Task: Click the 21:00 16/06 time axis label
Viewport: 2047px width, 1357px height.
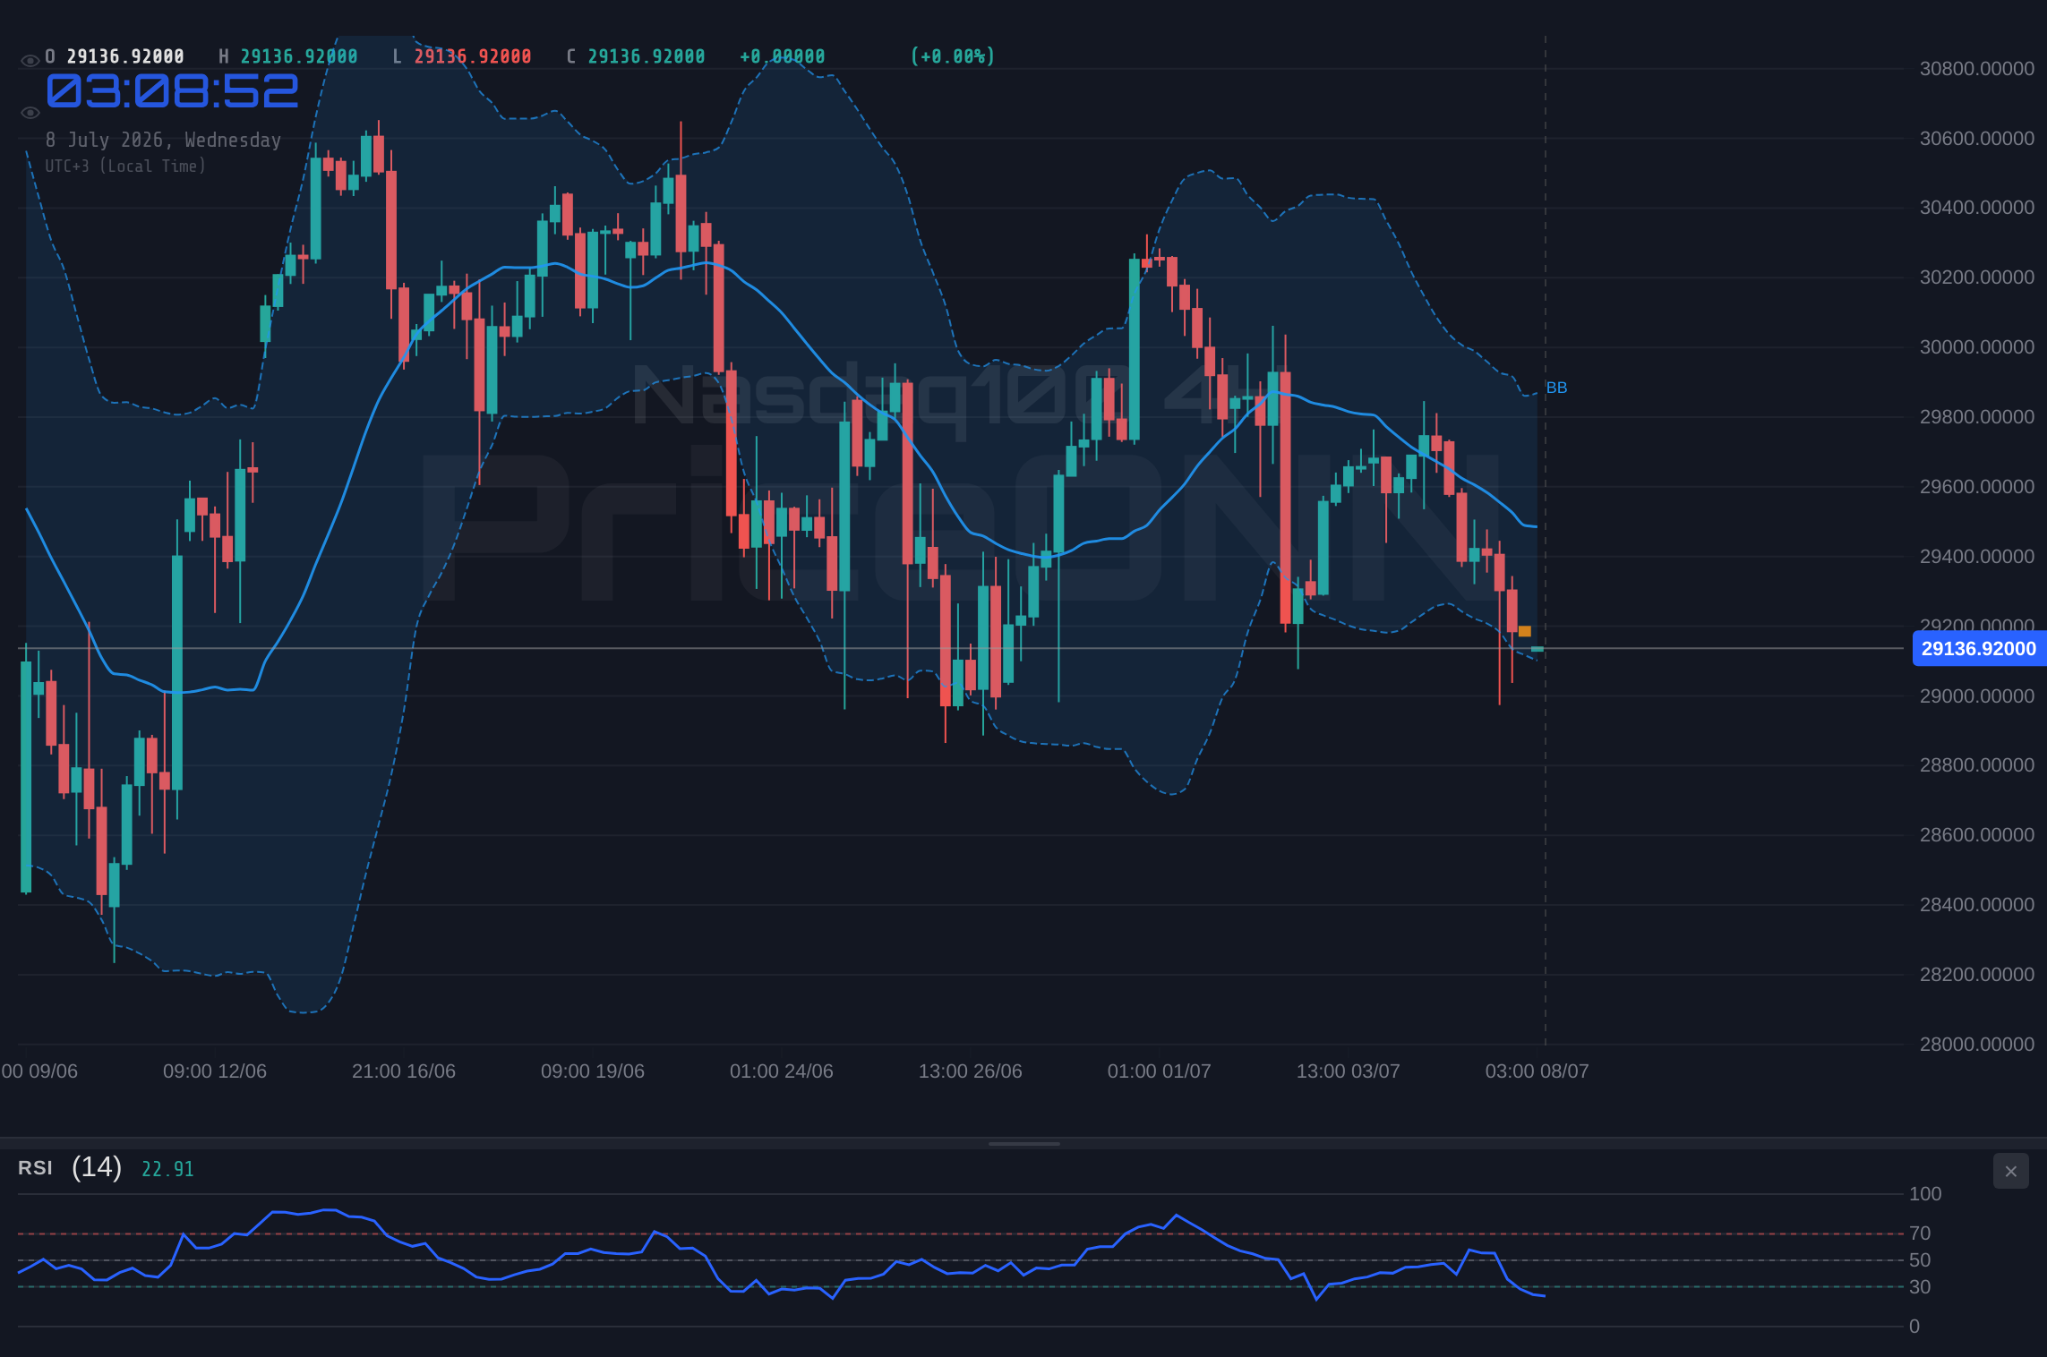Action: coord(404,1071)
